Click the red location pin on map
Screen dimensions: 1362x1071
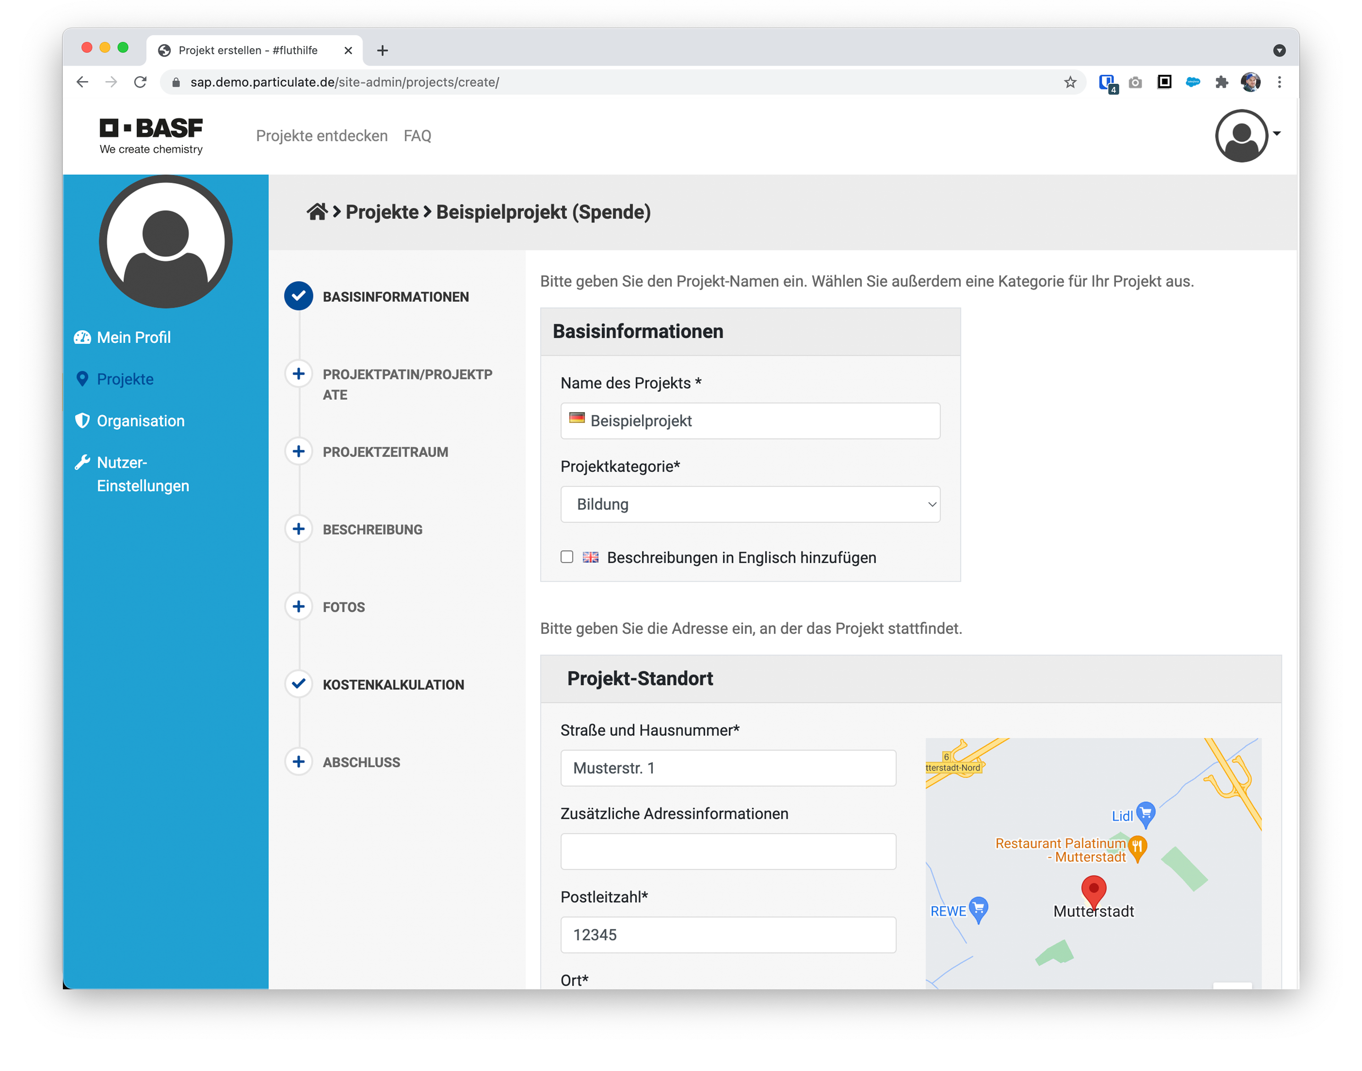click(x=1094, y=892)
